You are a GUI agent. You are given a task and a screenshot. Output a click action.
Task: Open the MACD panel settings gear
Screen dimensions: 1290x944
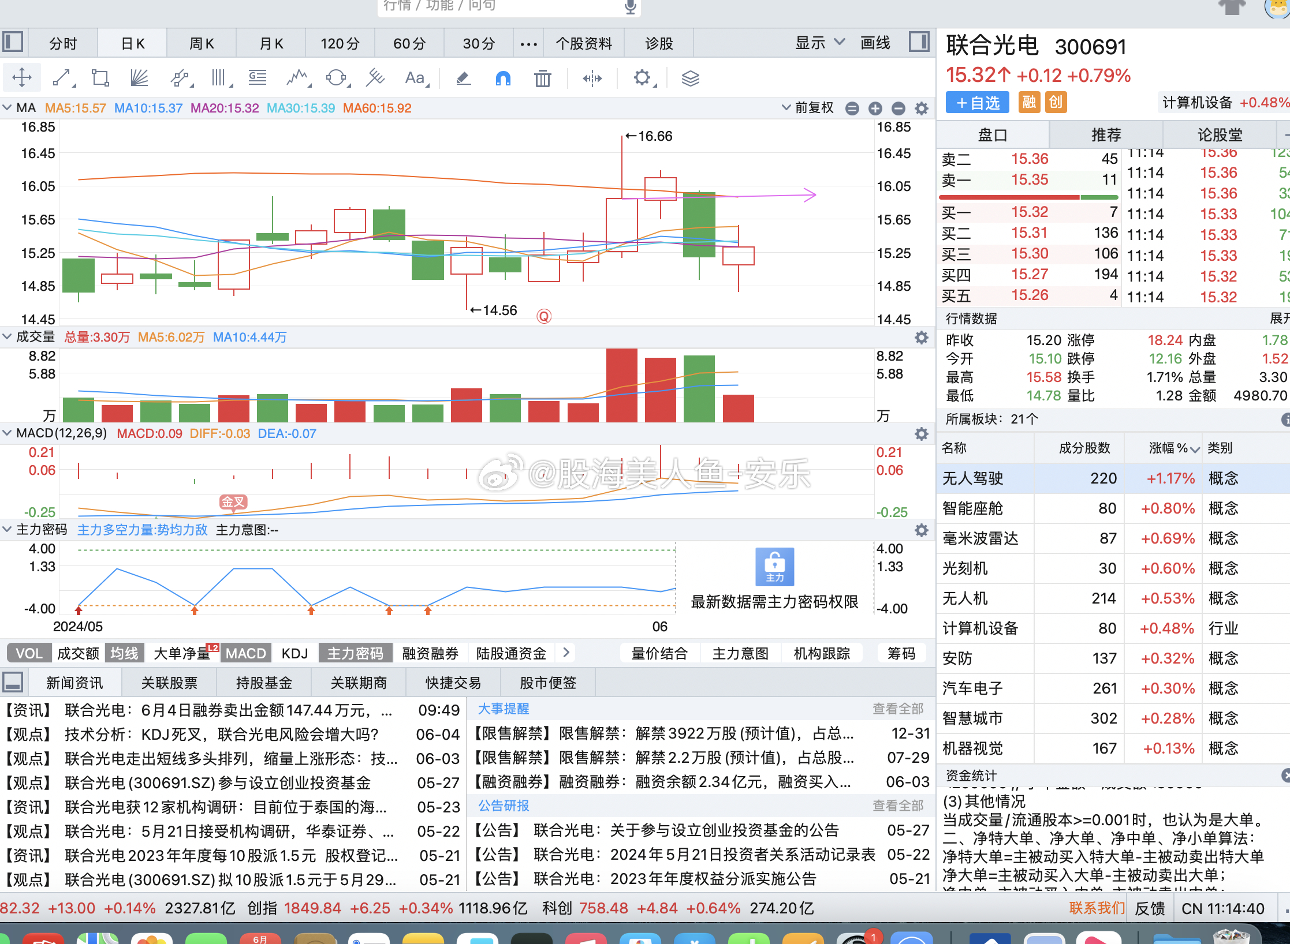[921, 433]
